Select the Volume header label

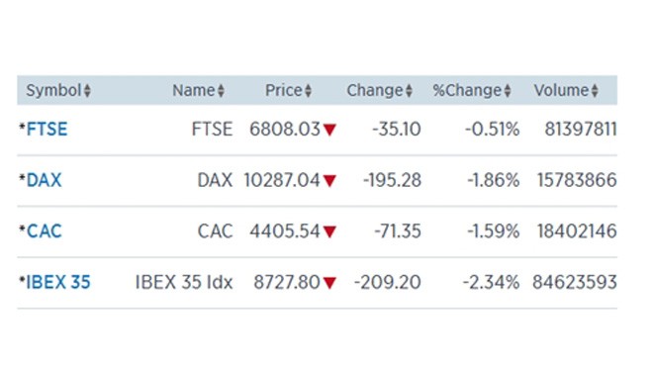tap(561, 90)
